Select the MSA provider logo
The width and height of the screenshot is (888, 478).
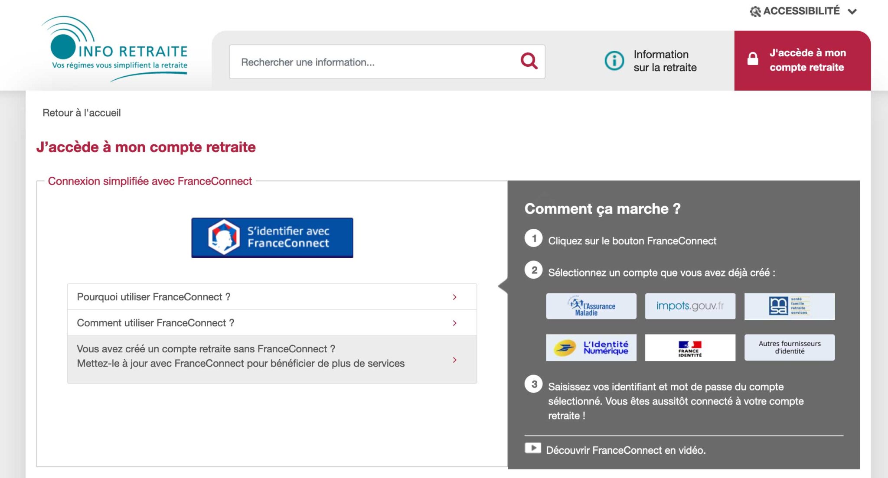(x=789, y=306)
